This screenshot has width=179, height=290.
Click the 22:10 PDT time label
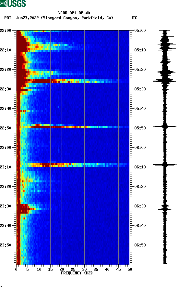(x=6, y=50)
